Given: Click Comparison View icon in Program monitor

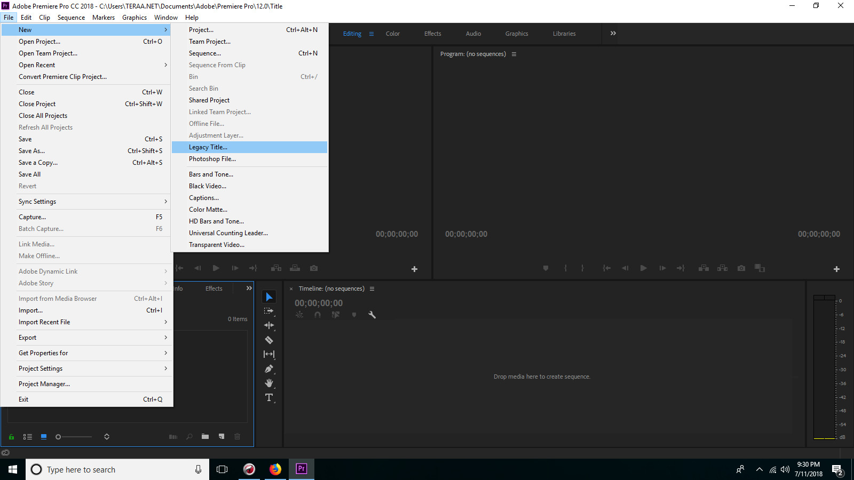Looking at the screenshot, I should [760, 268].
